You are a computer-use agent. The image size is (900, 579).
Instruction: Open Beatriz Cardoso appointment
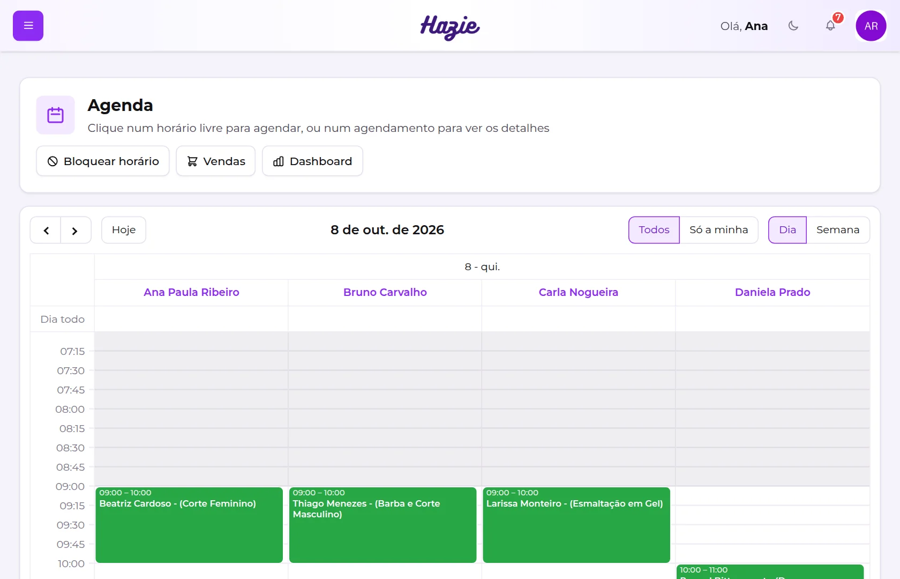tap(189, 525)
